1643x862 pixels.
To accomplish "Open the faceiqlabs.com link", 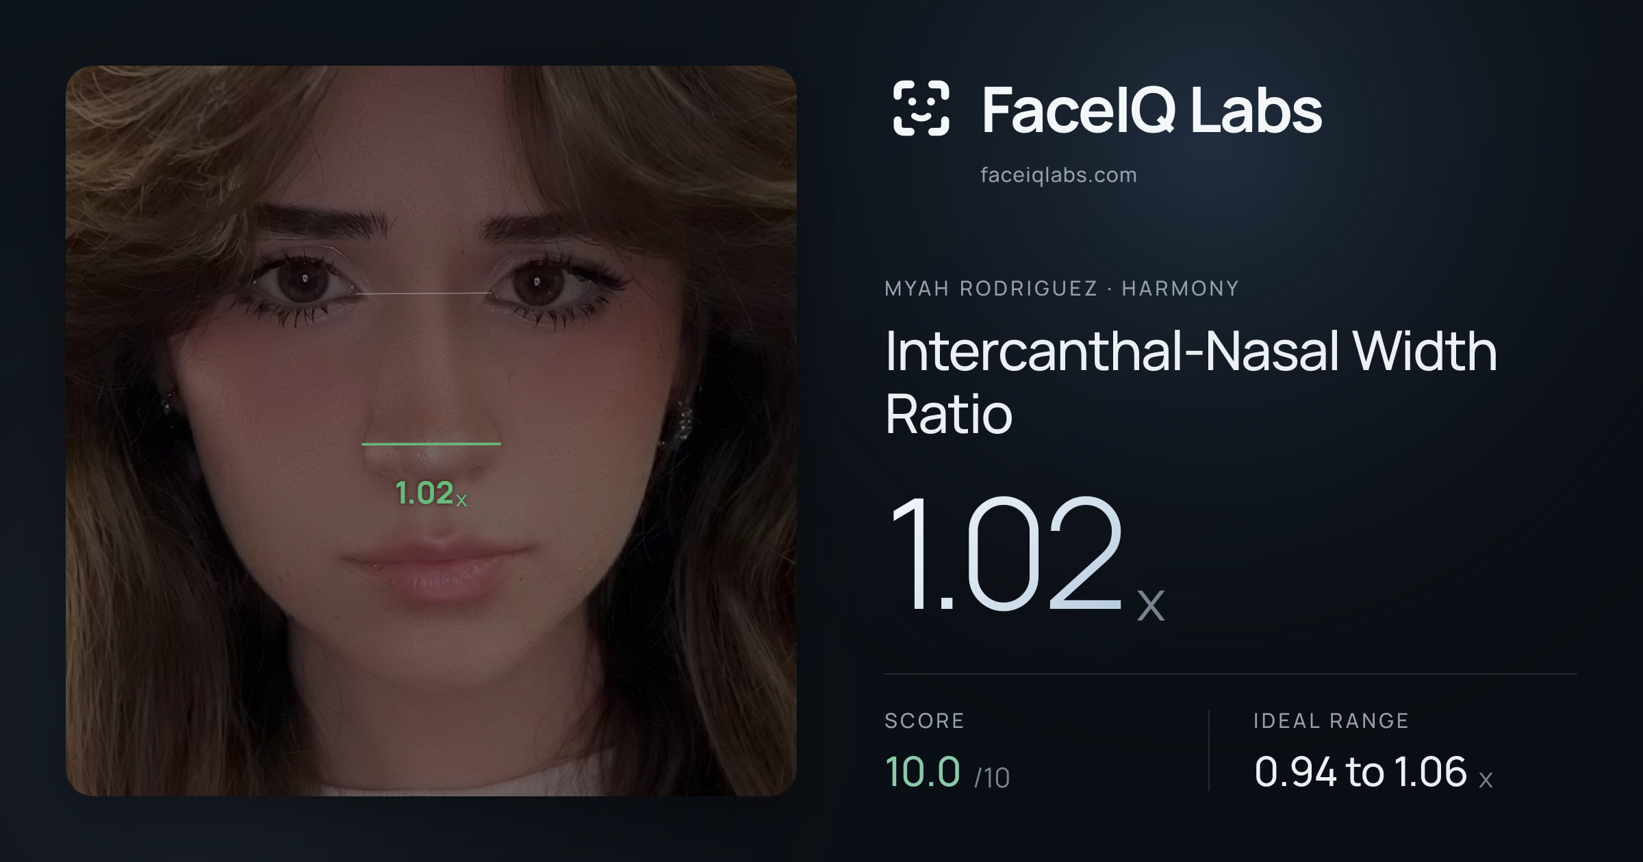I will (1058, 175).
